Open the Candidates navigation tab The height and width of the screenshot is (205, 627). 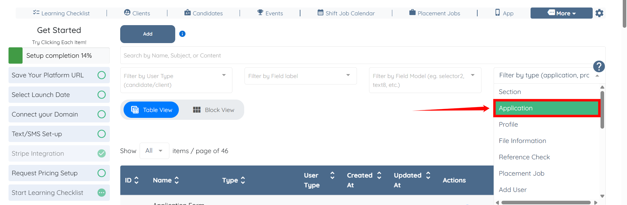pos(203,13)
